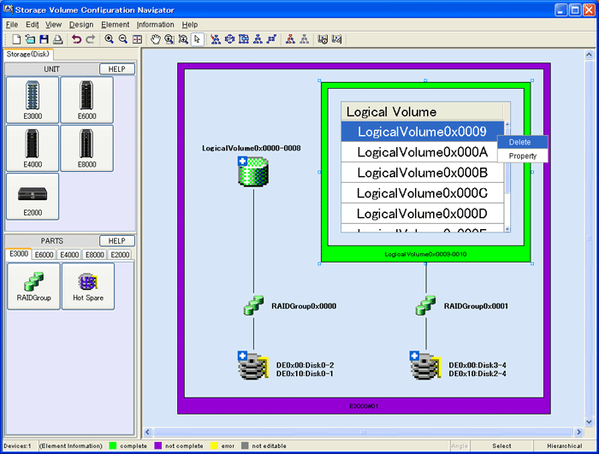This screenshot has height=454, width=599.
Task: Click the green complete legend swatch
Action: tap(113, 445)
